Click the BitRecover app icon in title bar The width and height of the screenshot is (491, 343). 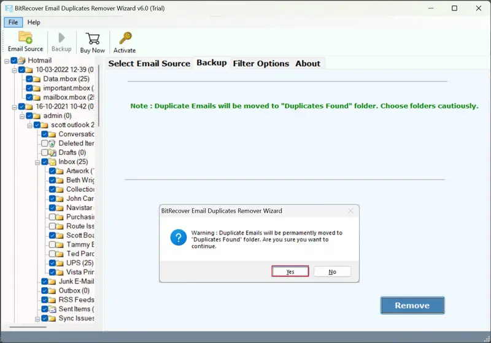[x=9, y=9]
